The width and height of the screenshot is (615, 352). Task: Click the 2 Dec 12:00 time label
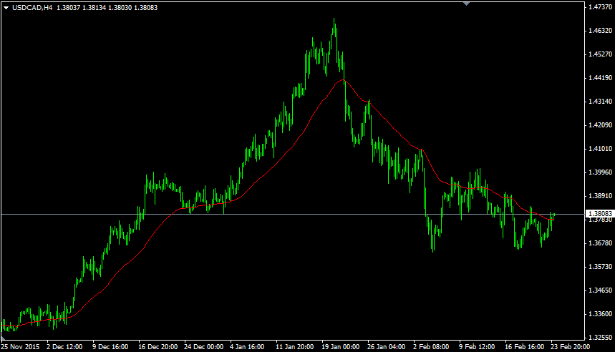point(64,347)
